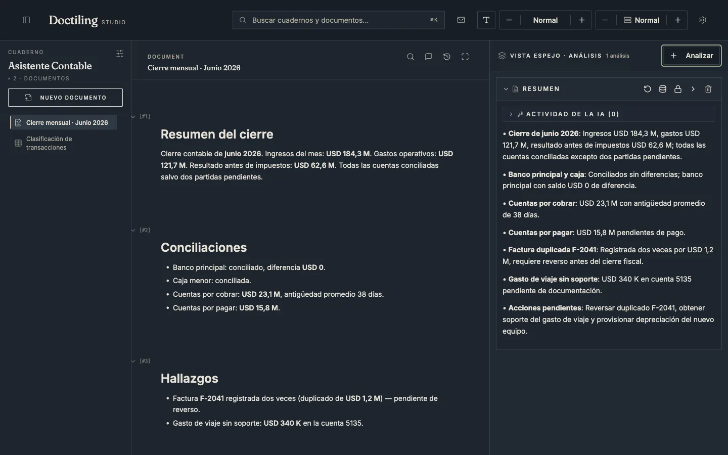Collapse the Resumen analysis card
This screenshot has width=728, height=455.
pos(506,89)
